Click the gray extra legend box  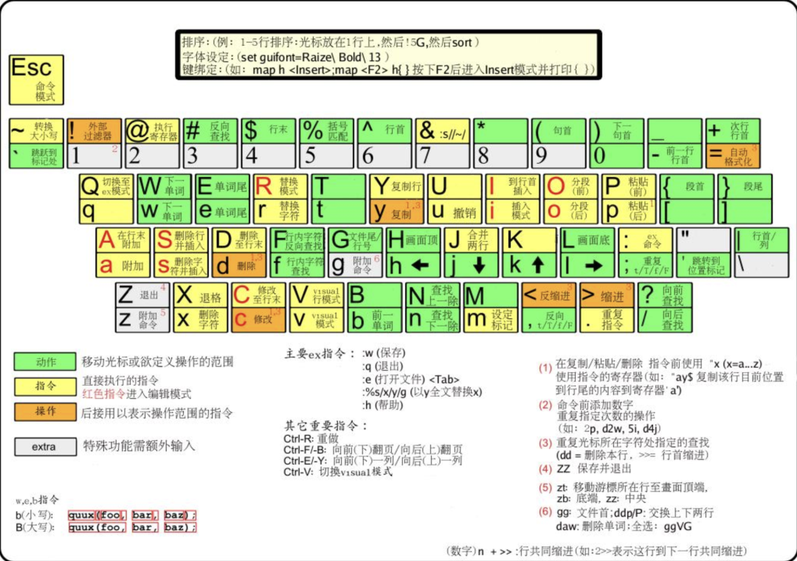[x=45, y=447]
